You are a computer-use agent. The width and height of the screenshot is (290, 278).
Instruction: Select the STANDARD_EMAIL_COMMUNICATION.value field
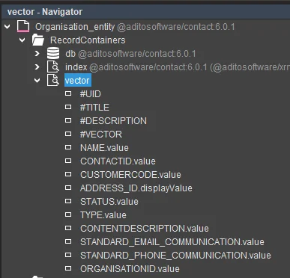coord(172,242)
